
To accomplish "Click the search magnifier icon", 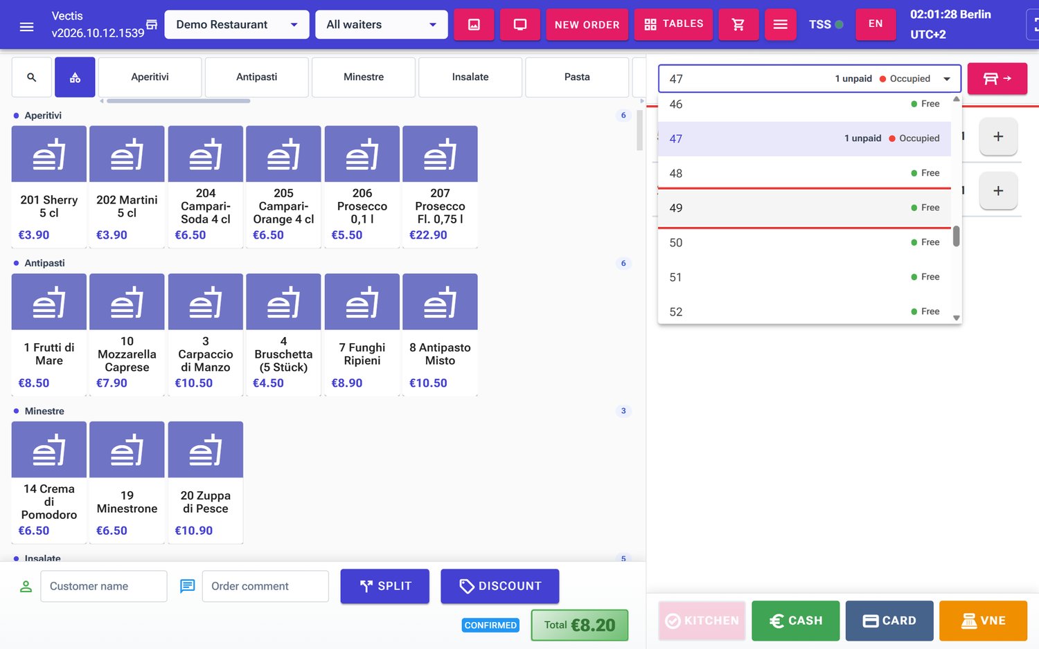I will 32,77.
